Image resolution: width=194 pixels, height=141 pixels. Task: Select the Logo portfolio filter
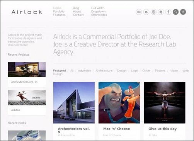point(134,71)
